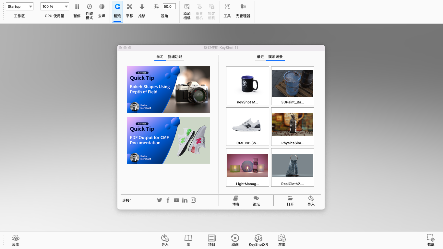The image size is (443, 249).
Task: Open the RealCloth2... demo scene
Action: [293, 167]
